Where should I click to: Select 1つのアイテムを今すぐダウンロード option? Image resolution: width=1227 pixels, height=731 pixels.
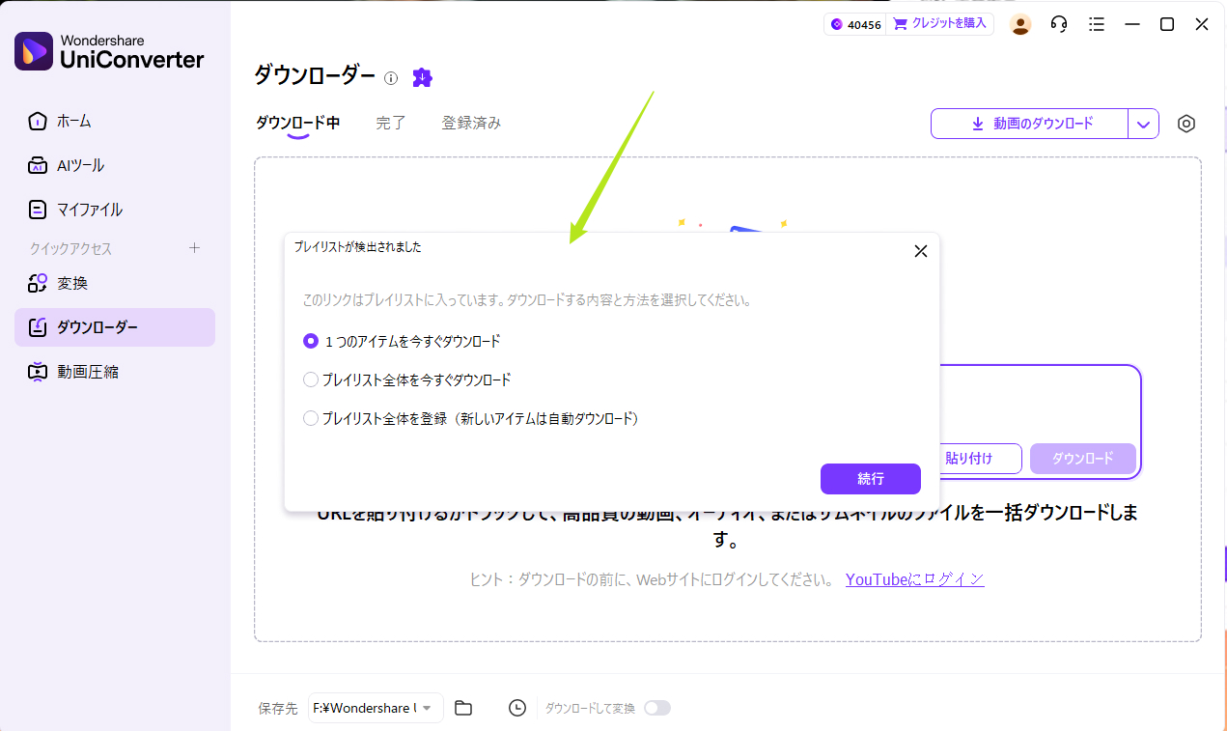(311, 341)
